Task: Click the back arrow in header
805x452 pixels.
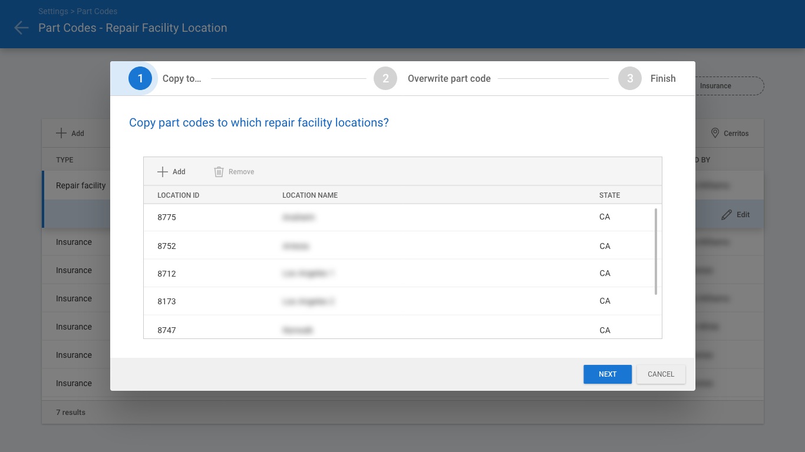Action: click(21, 28)
